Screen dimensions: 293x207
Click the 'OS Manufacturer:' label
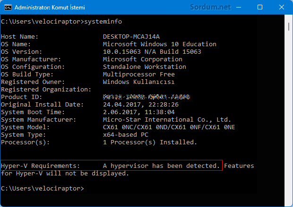(x=31, y=59)
